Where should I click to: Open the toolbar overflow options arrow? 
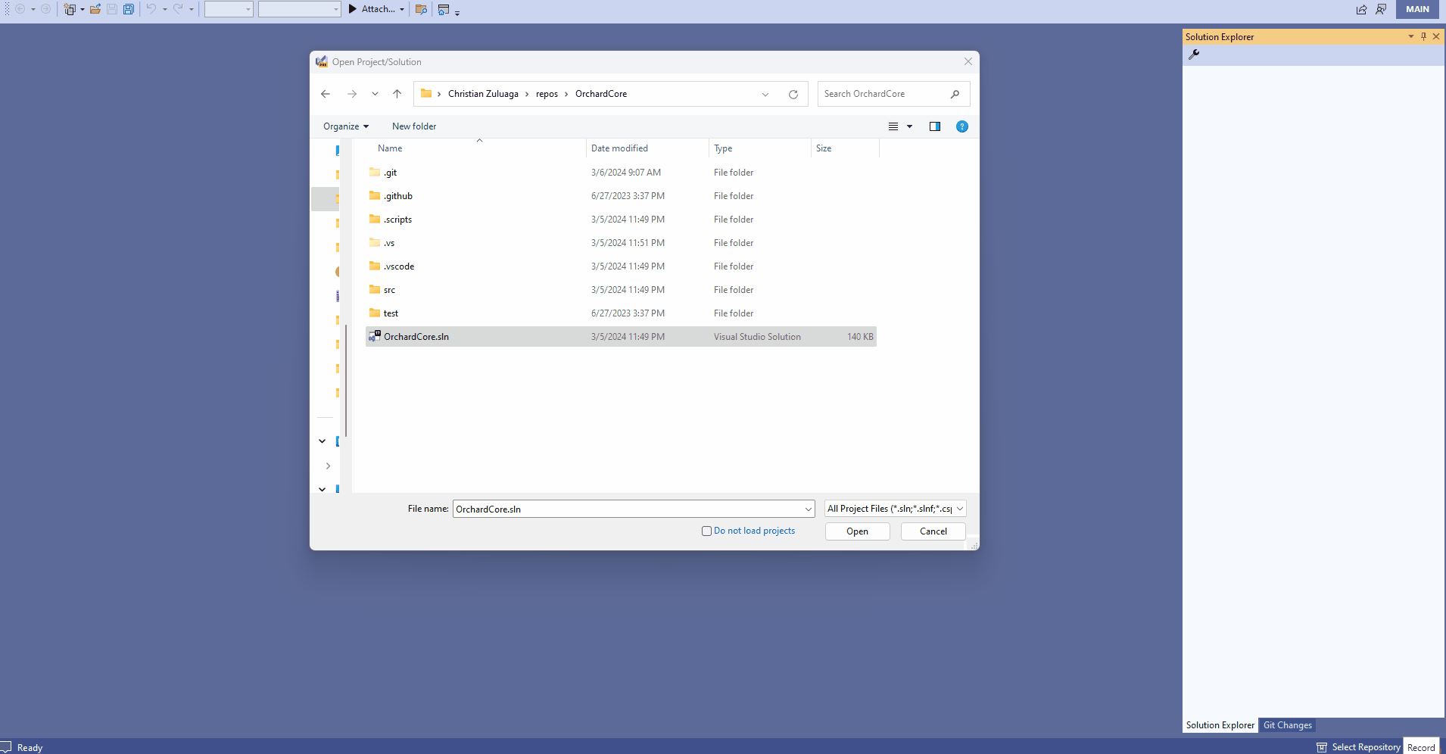457,13
